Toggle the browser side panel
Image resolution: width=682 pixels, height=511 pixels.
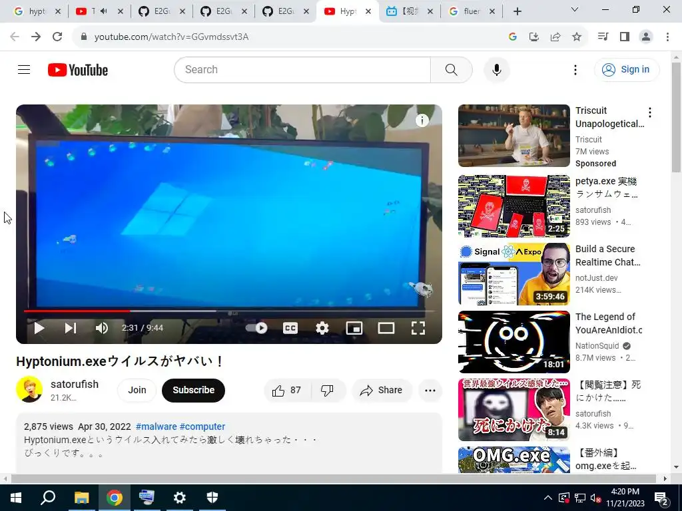click(625, 37)
